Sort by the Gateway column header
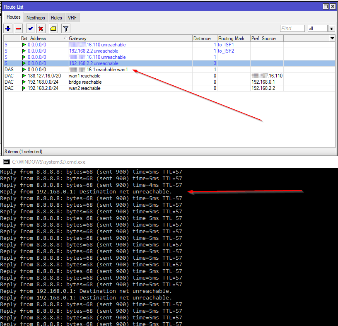 pos(130,39)
